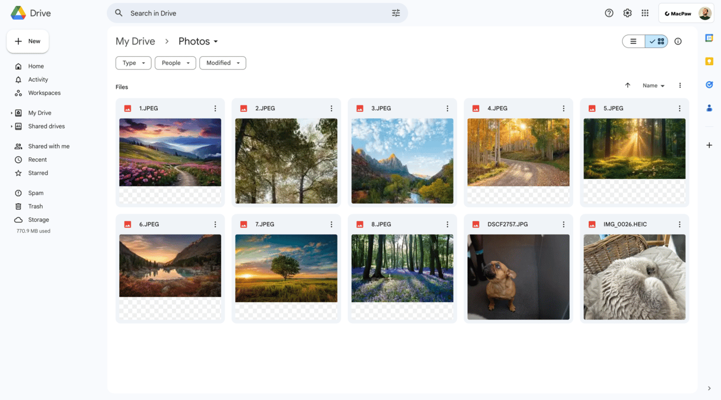The width and height of the screenshot is (721, 400).
Task: Open the three-dot menu for 4.JPEG
Action: [564, 108]
